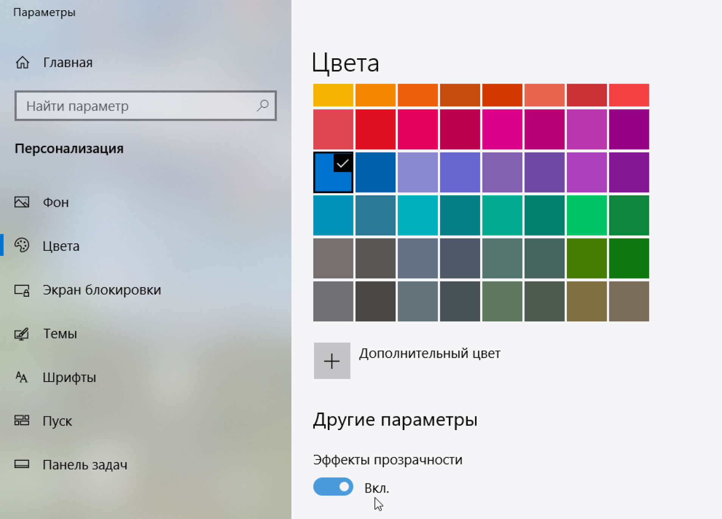
Task: Pick the bright green accent swatch
Action: click(587, 215)
